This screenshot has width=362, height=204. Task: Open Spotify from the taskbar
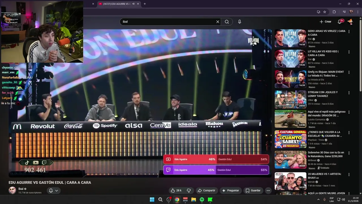(202, 199)
